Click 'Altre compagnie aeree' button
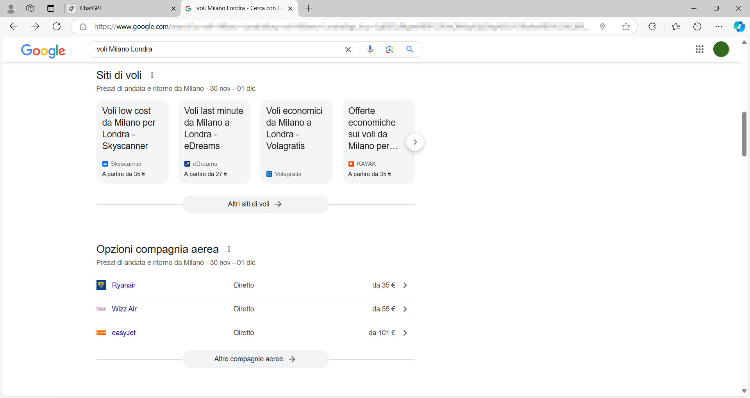750x398 pixels. [x=255, y=359]
